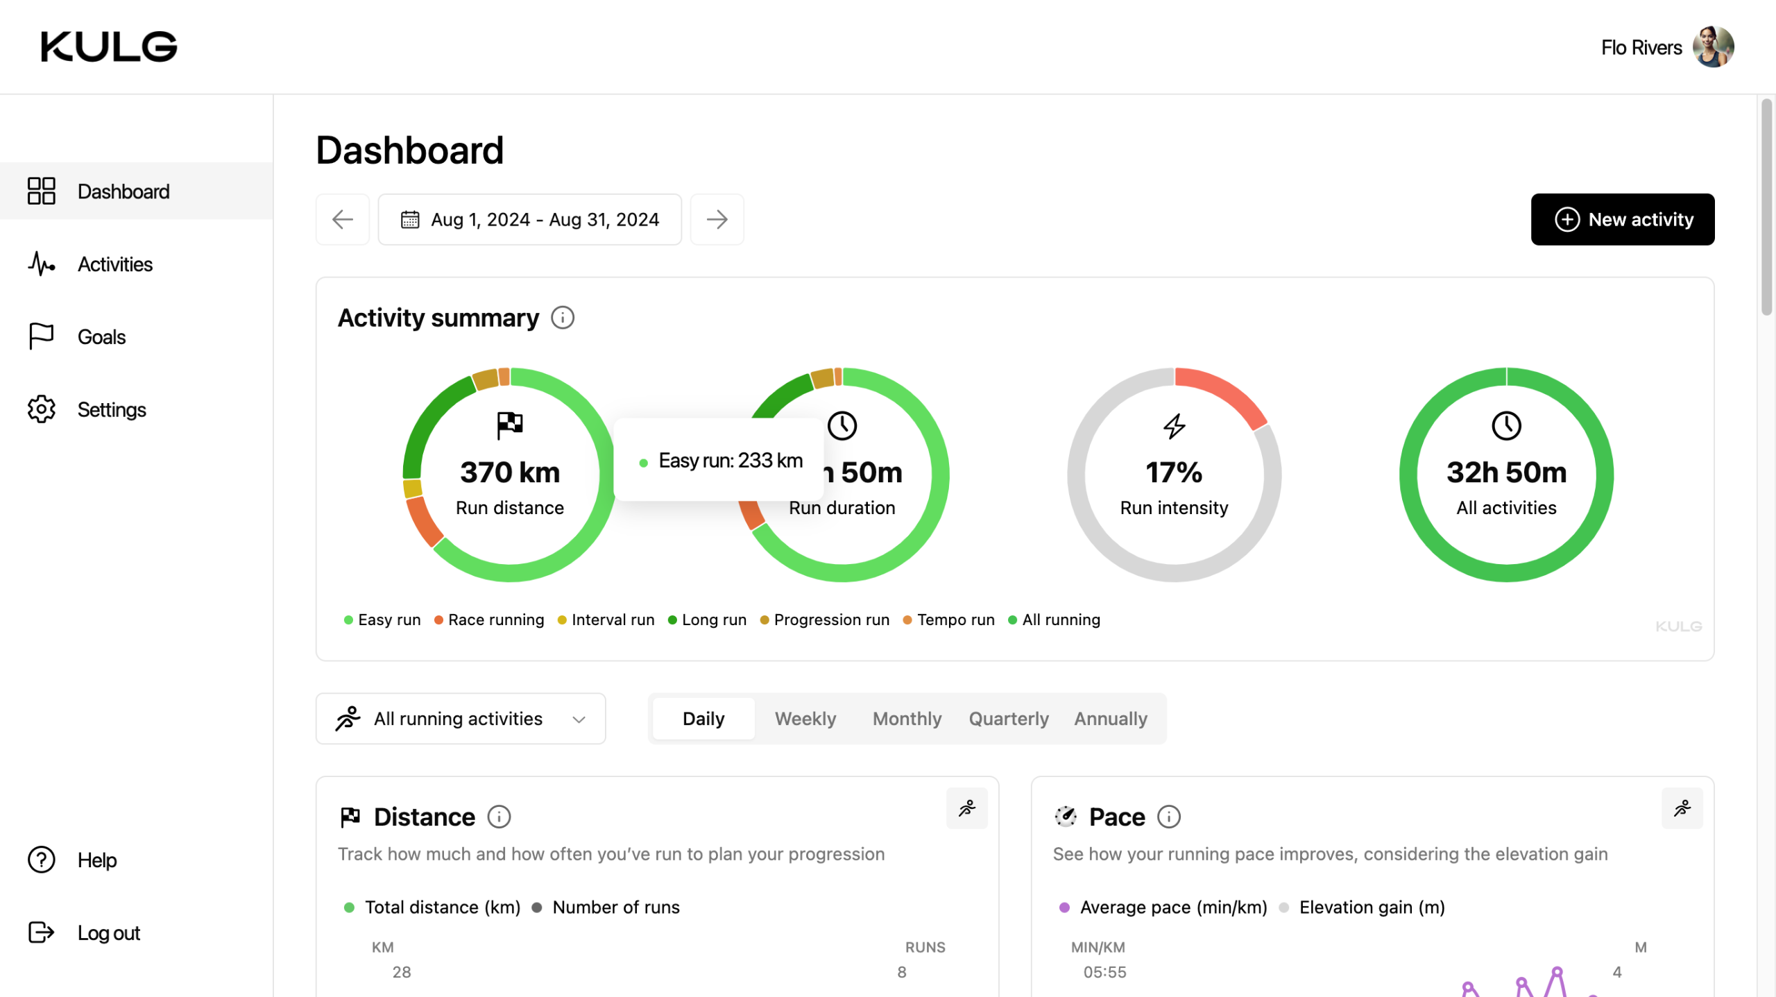The image size is (1776, 997).
Task: Open Activities in the sidebar
Action: (x=114, y=264)
